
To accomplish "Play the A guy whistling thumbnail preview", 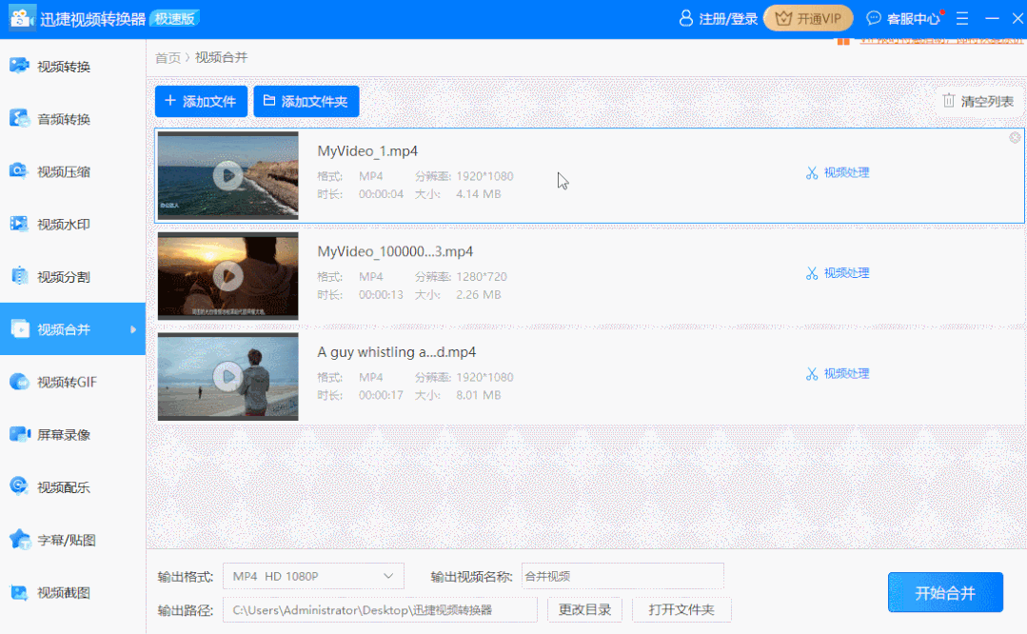I will pyautogui.click(x=227, y=377).
